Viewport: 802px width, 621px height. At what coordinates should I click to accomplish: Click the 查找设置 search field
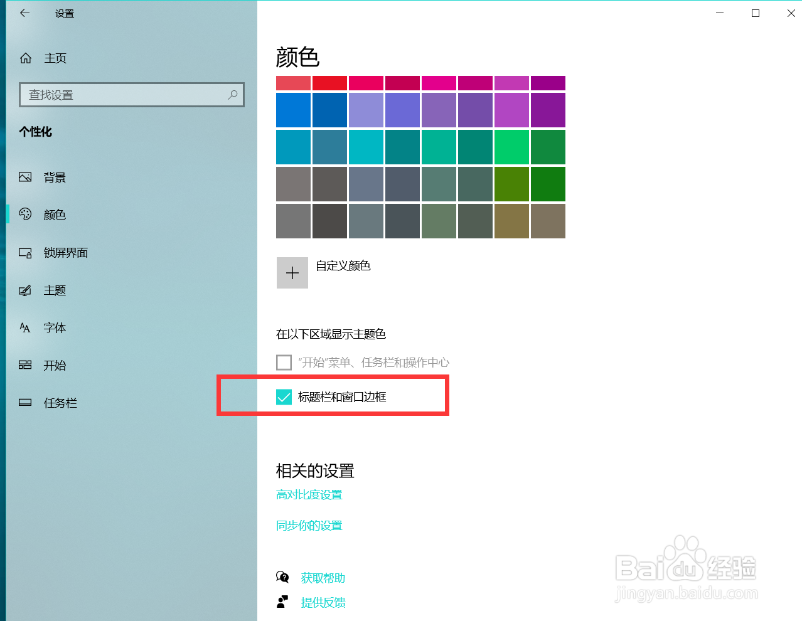132,95
